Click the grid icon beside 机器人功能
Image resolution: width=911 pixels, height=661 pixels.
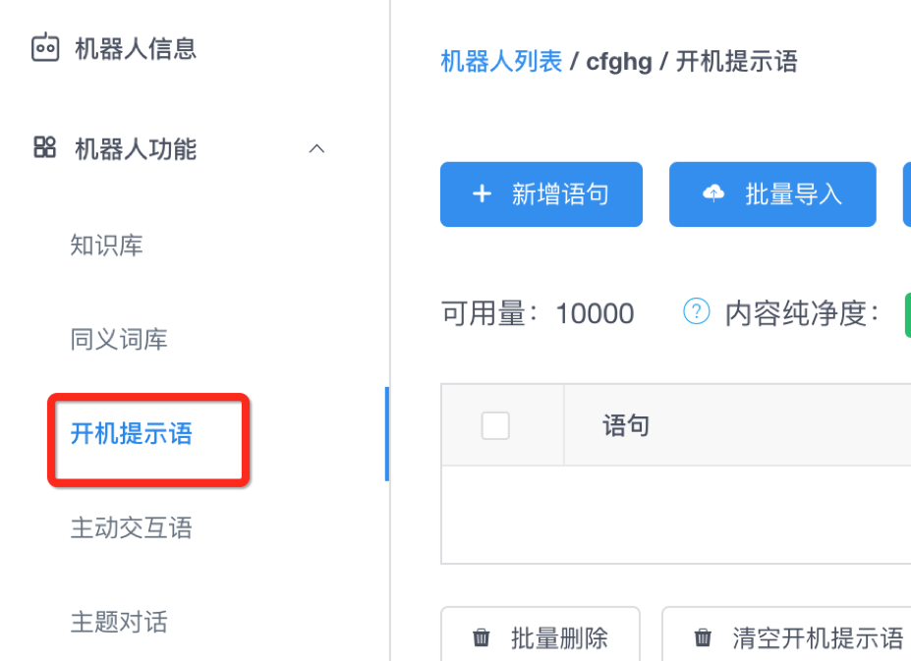[x=45, y=148]
